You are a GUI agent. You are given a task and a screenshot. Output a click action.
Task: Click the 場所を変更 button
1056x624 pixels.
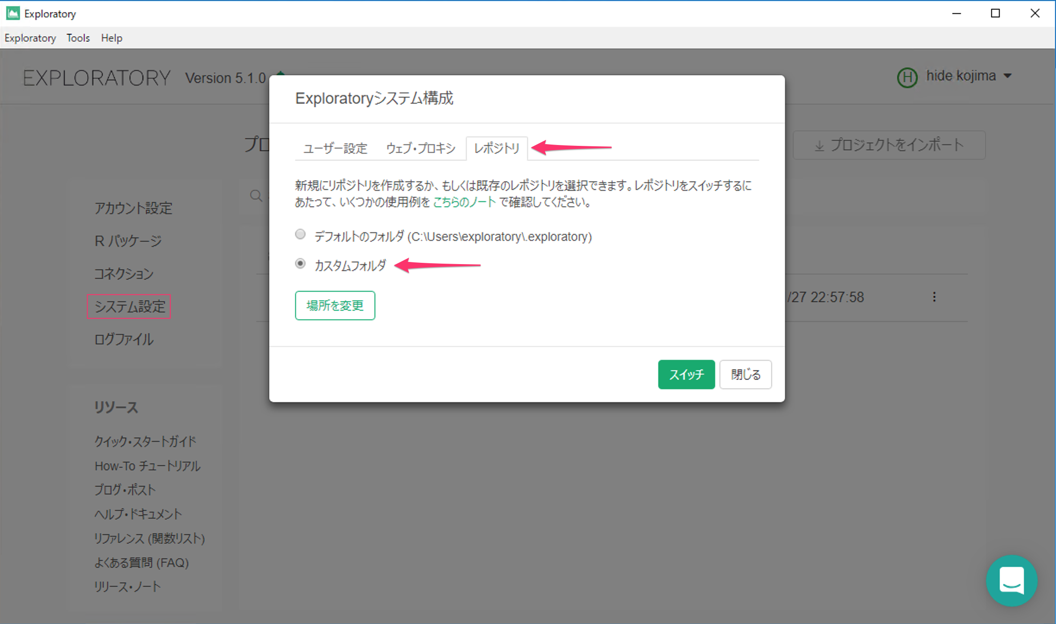(x=335, y=306)
